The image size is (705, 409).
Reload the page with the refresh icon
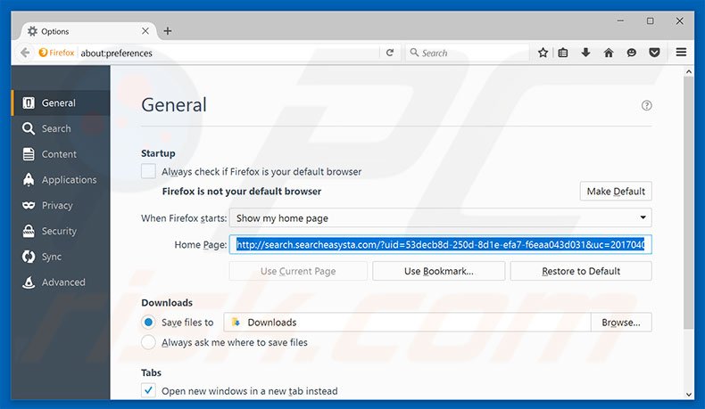pyautogui.click(x=390, y=53)
